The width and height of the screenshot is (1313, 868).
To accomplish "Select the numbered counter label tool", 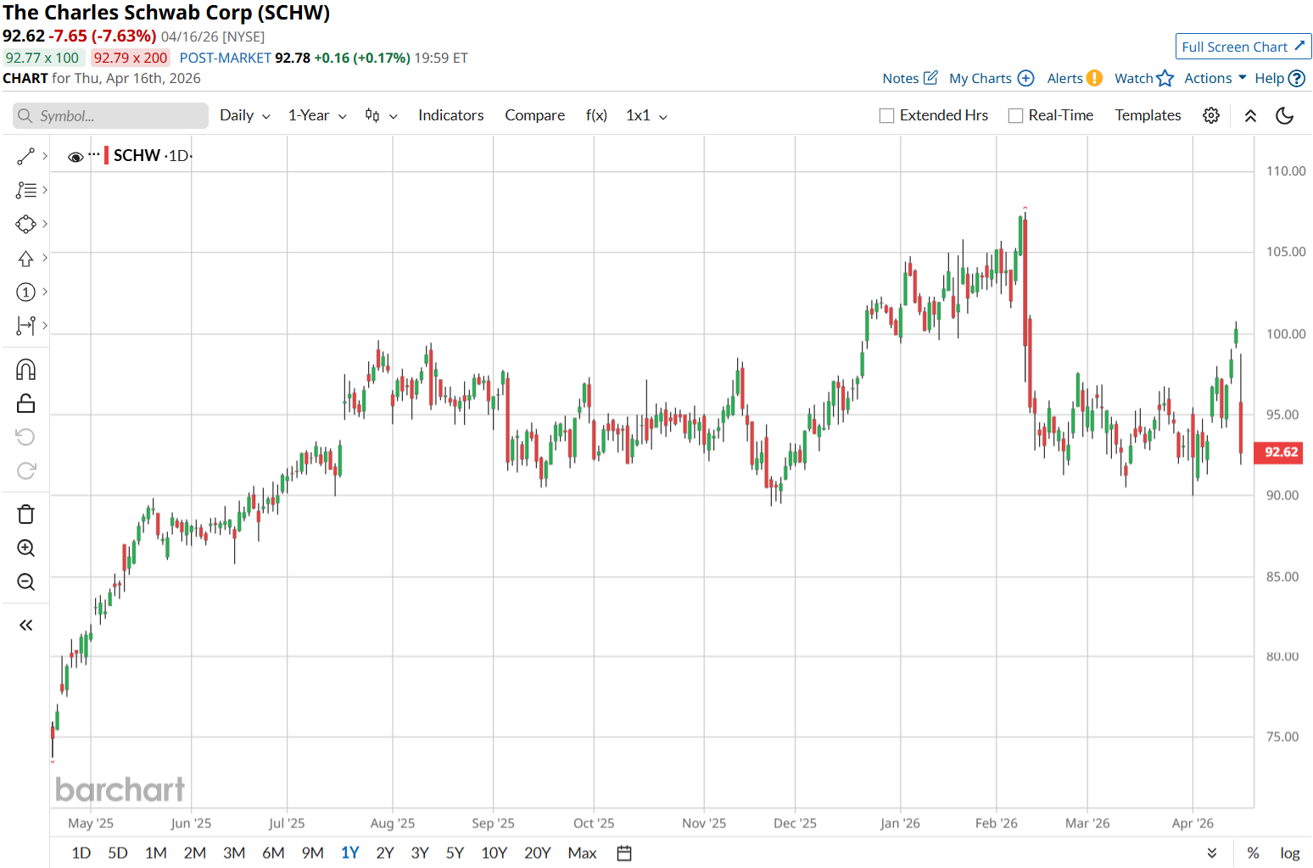I will (25, 292).
